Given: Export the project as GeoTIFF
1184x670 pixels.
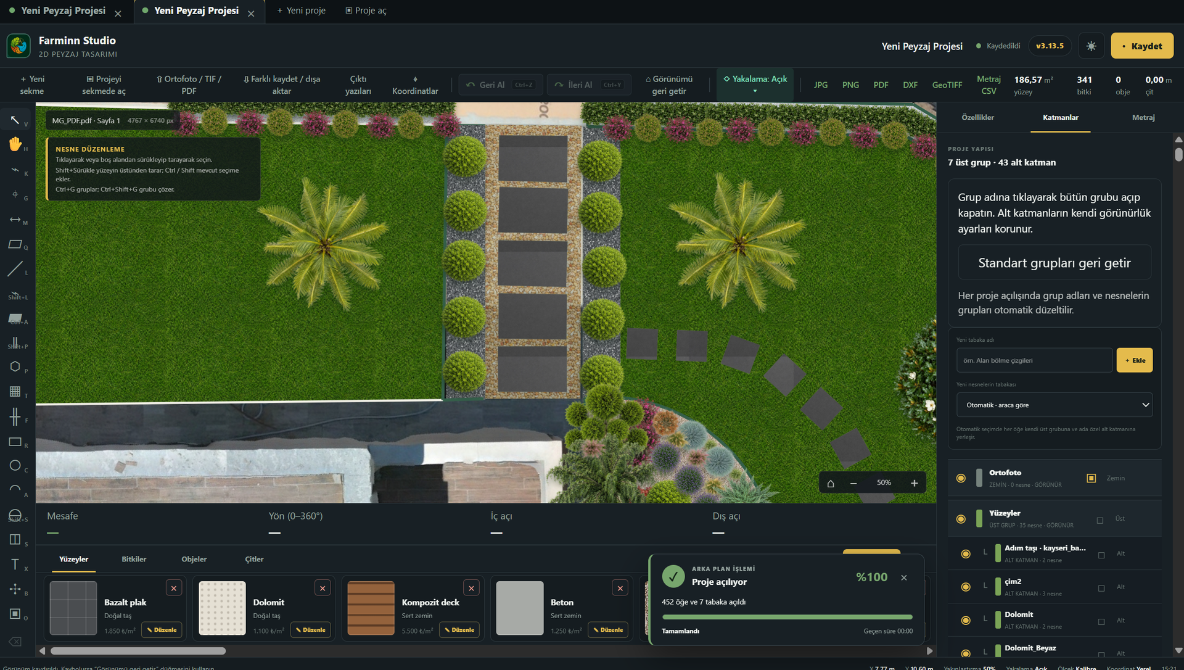Looking at the screenshot, I should click(x=947, y=85).
